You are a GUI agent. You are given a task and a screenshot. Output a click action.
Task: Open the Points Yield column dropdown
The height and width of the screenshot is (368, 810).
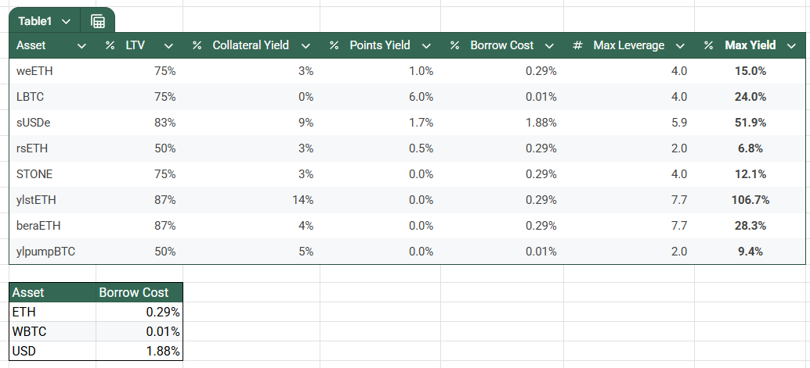426,46
